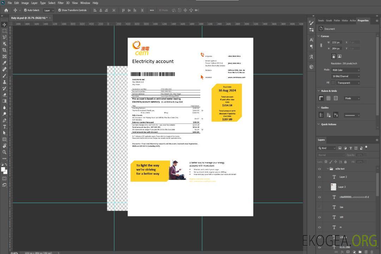Select the Horizontal Type tool

[x=4, y=127]
